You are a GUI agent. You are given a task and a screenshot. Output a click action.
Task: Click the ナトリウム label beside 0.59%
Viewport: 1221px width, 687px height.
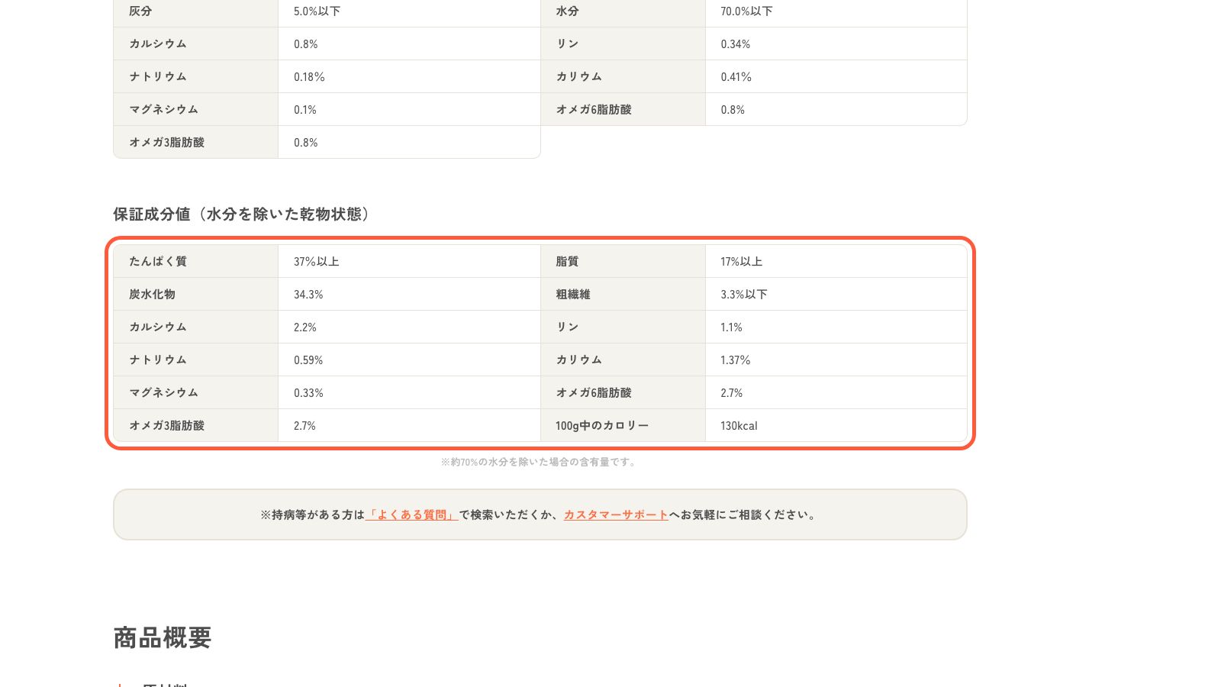pos(157,360)
